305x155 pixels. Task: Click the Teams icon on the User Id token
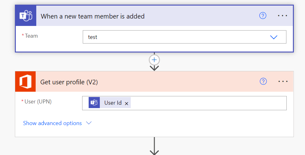pyautogui.click(x=94, y=103)
